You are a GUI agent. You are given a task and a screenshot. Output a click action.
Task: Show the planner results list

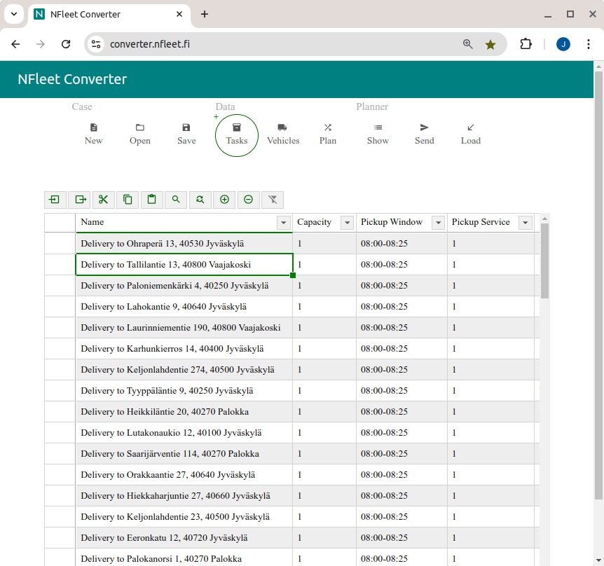click(x=378, y=134)
